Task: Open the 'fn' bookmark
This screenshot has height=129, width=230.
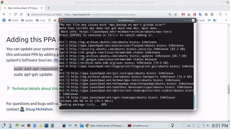Action: tap(215, 20)
